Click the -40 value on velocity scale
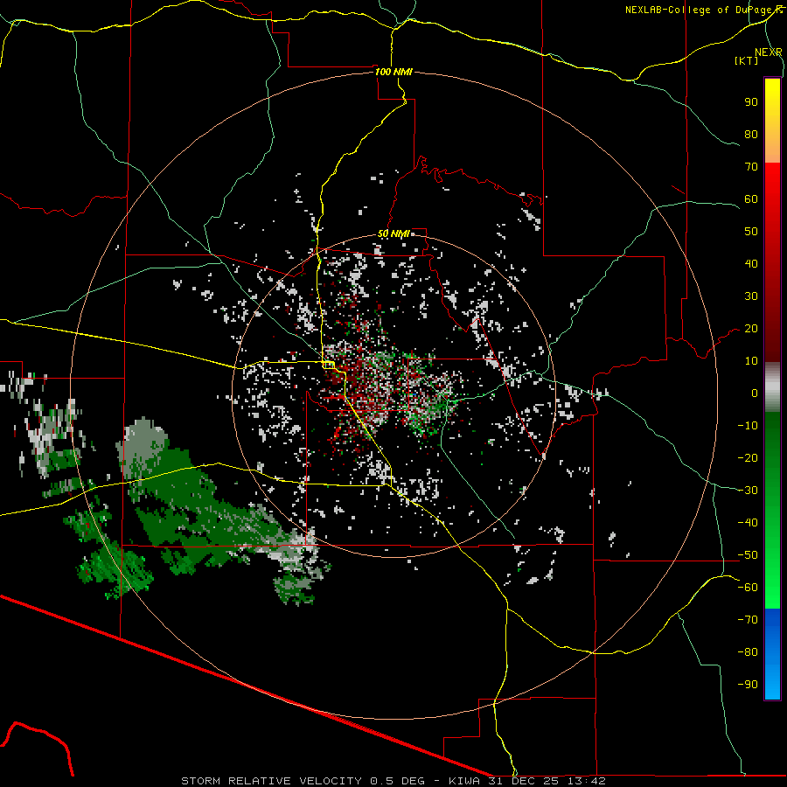This screenshot has width=787, height=787. (748, 523)
